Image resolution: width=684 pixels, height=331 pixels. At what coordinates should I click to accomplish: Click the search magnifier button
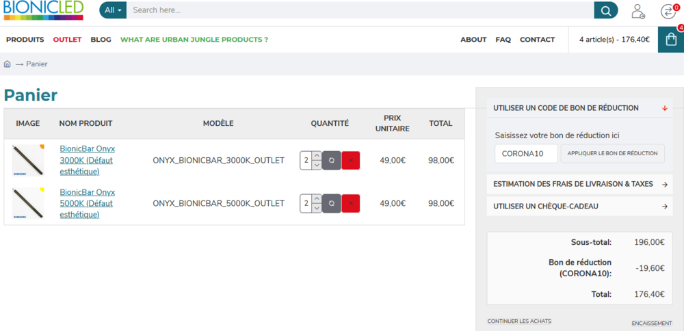tap(606, 10)
